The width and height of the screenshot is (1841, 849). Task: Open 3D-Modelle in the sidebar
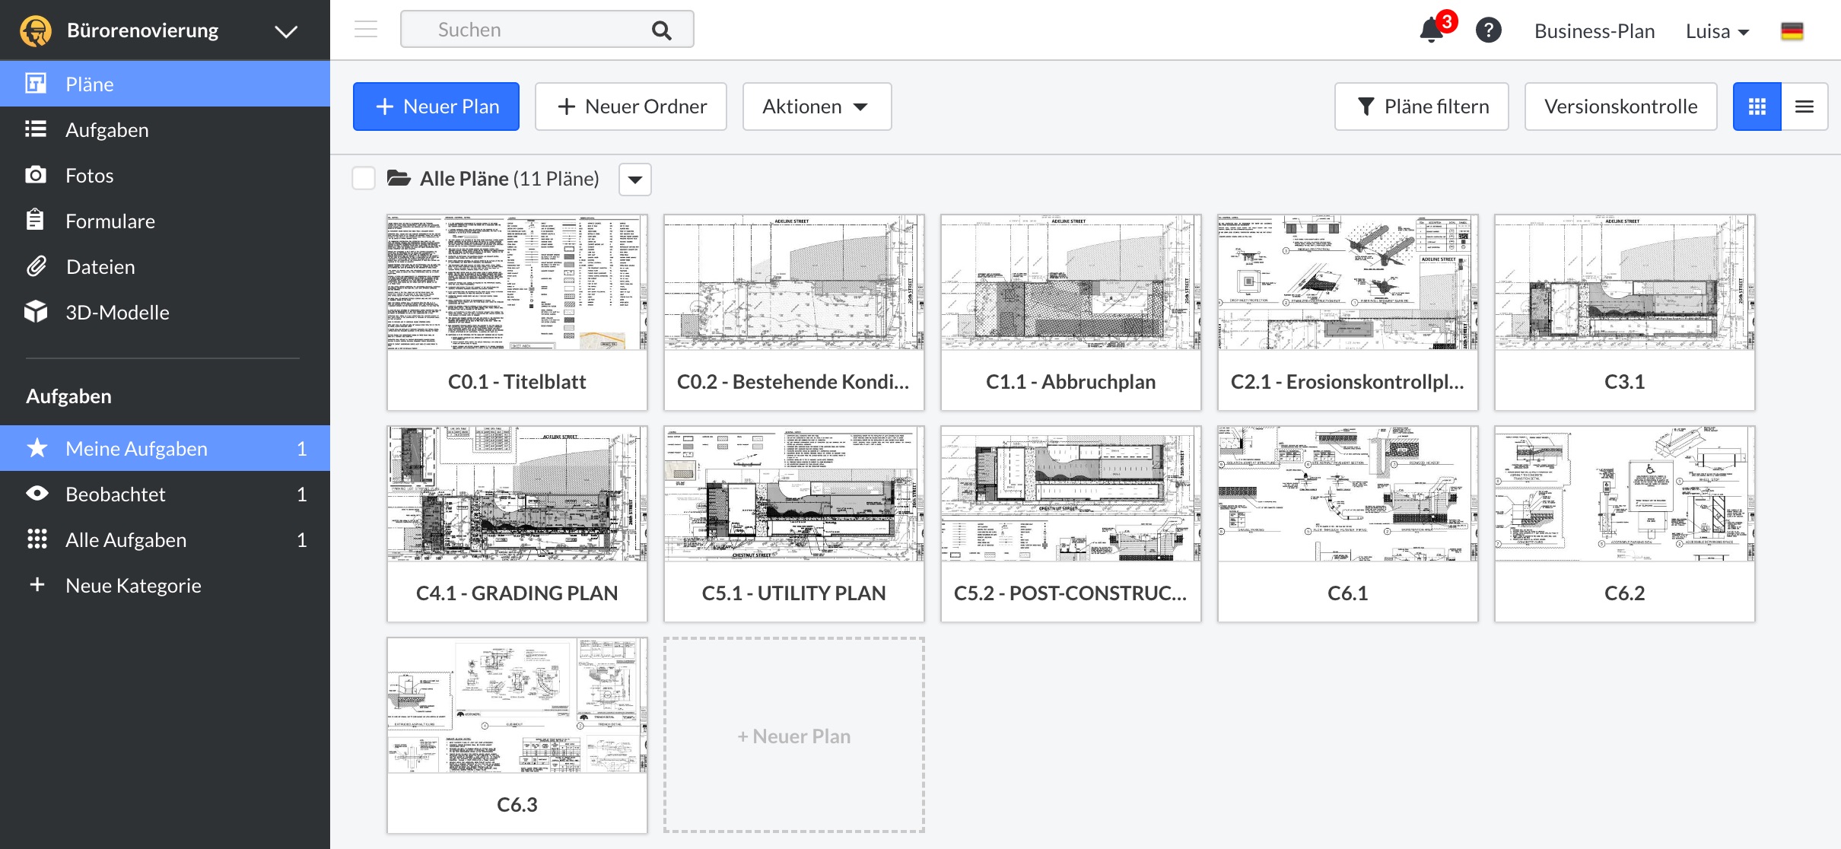click(165, 312)
